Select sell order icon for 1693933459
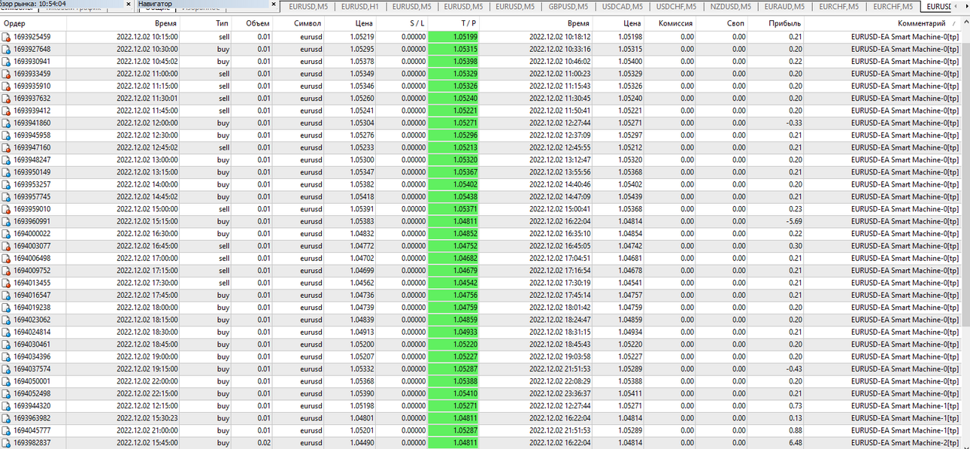 tap(7, 74)
